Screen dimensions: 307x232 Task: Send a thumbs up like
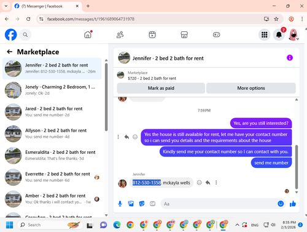pos(293,204)
